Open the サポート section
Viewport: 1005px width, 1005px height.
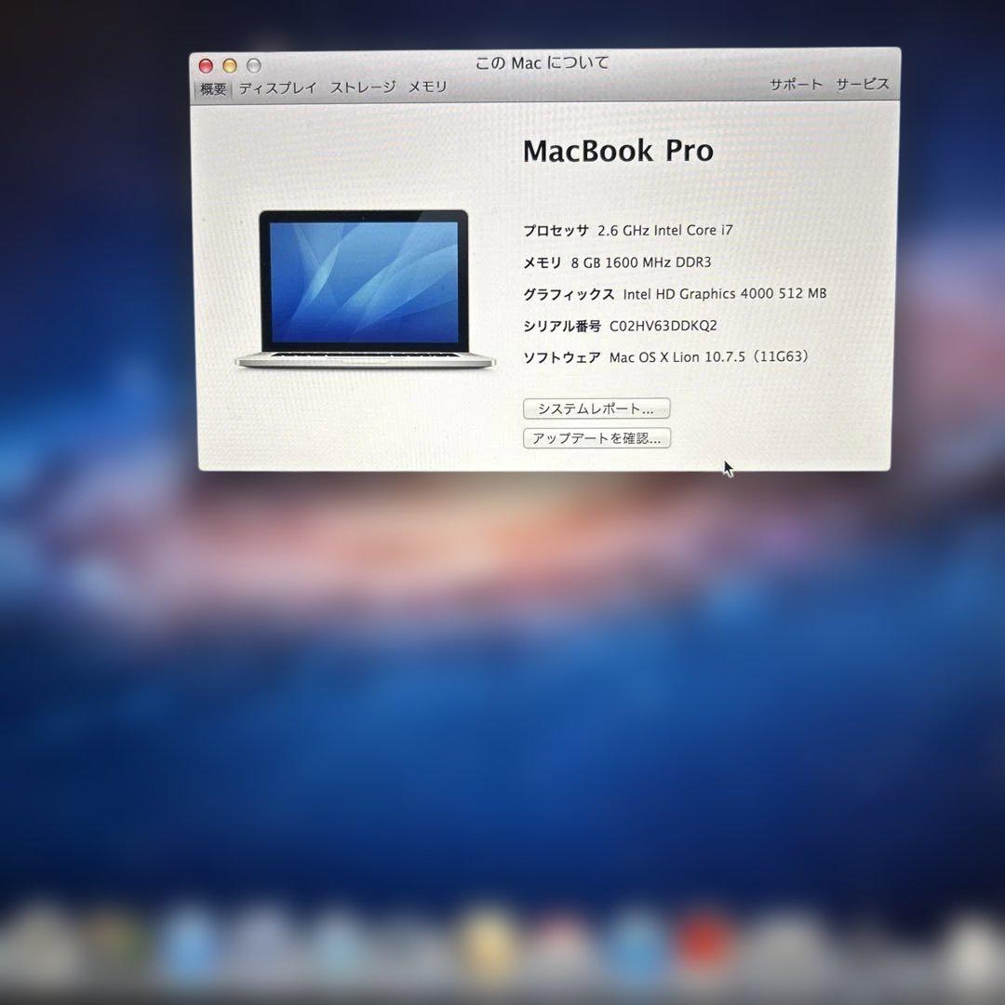(796, 85)
